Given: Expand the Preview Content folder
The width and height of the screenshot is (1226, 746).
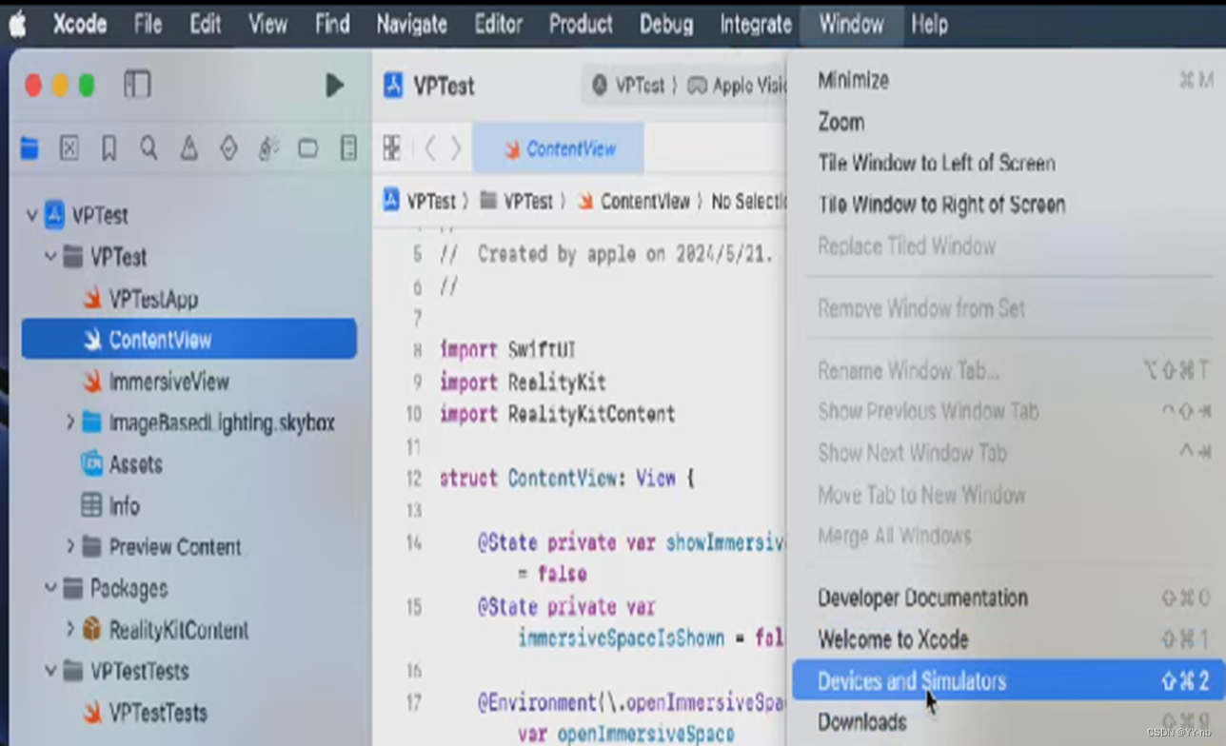Looking at the screenshot, I should [x=69, y=547].
